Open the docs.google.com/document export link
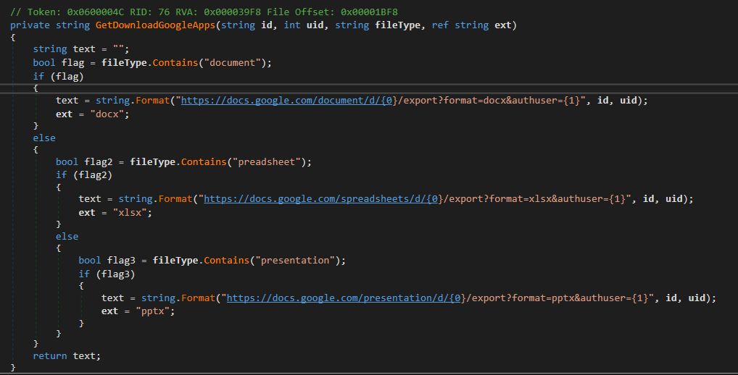Image resolution: width=738 pixels, height=375 pixels. [x=286, y=101]
